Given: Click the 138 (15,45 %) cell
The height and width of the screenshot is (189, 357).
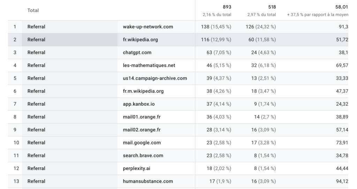Looking at the screenshot, I should [x=216, y=27].
